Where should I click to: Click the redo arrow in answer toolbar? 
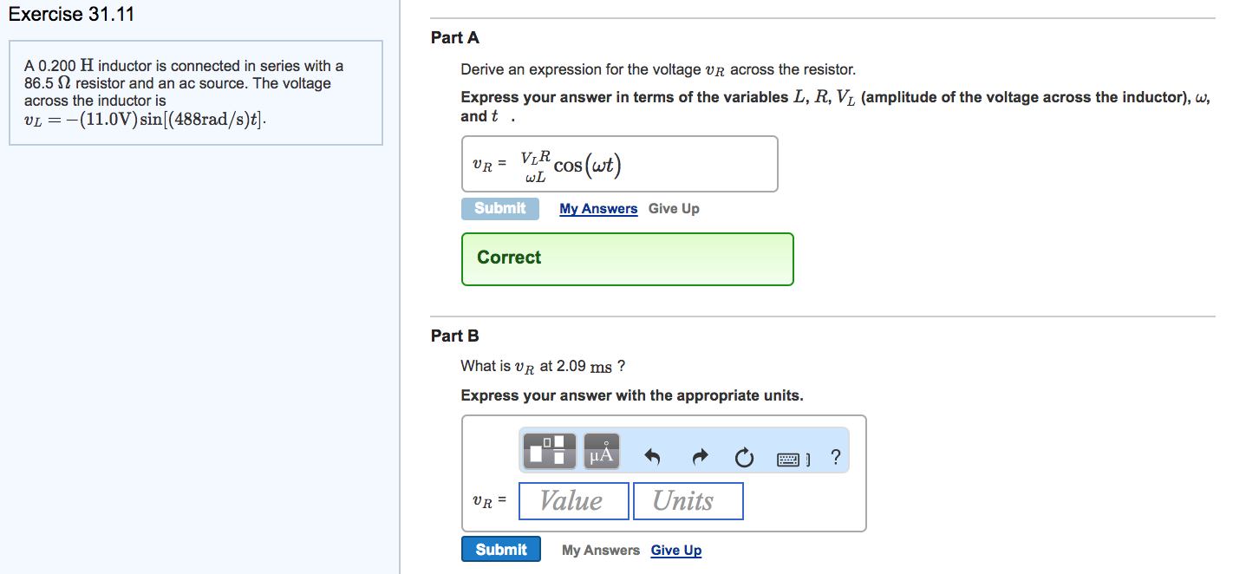tap(700, 456)
